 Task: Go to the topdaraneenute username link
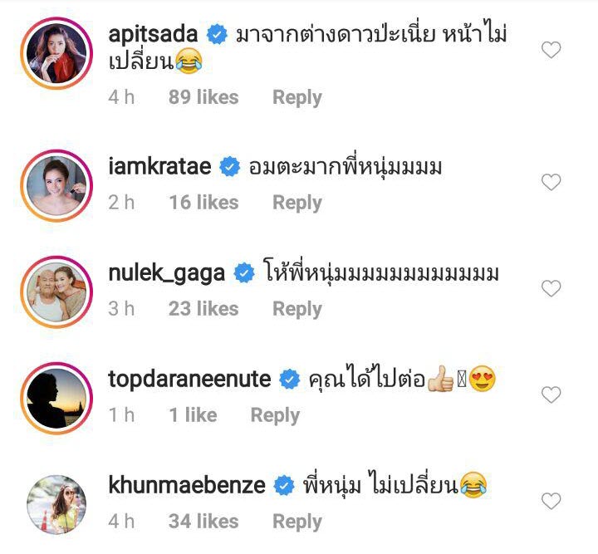pyautogui.click(x=189, y=380)
